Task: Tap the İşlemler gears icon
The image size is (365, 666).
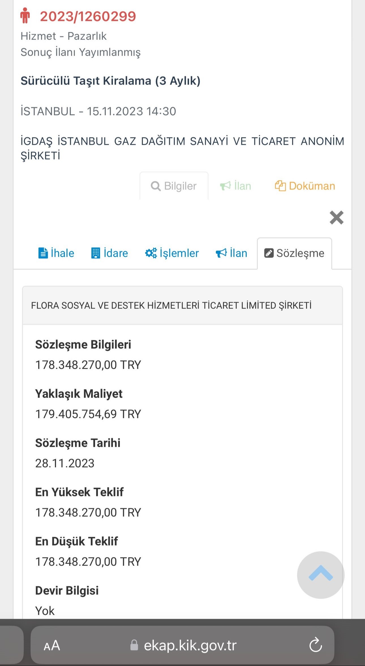Action: pos(151,253)
